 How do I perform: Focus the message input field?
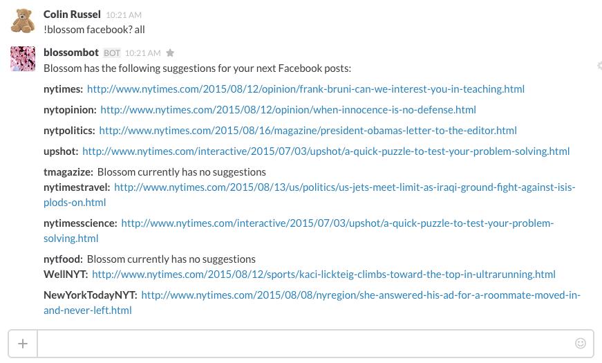pyautogui.click(x=304, y=344)
